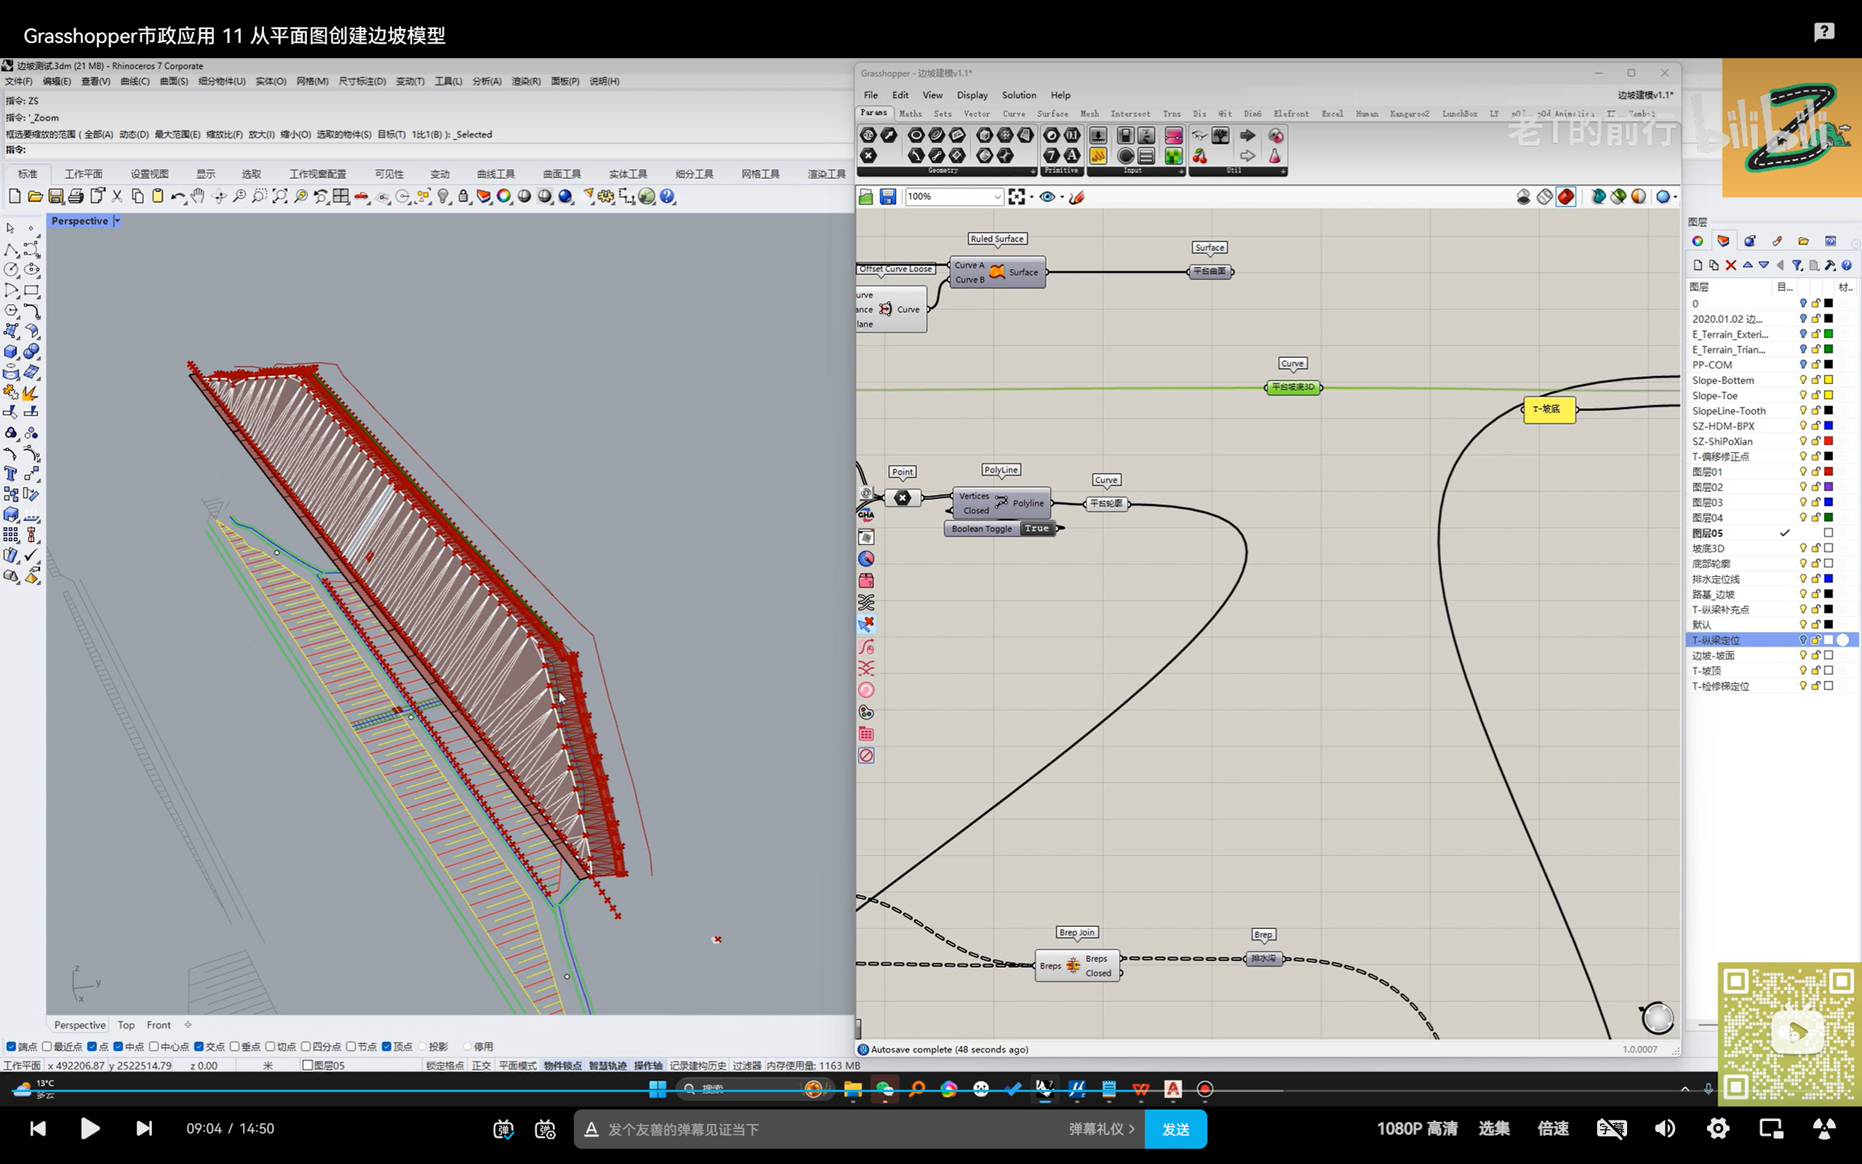Click the Rhino Undo arrow icon
The width and height of the screenshot is (1862, 1164).
pos(177,196)
